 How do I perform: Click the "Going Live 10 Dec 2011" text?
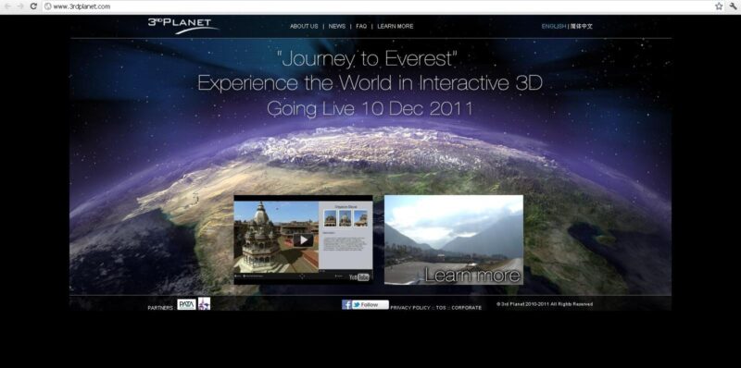pos(370,108)
